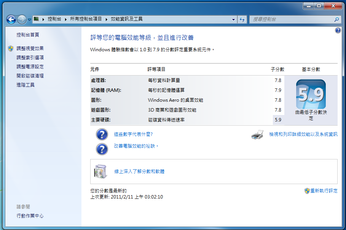Open help via blue question mark icon

[x=338, y=30]
